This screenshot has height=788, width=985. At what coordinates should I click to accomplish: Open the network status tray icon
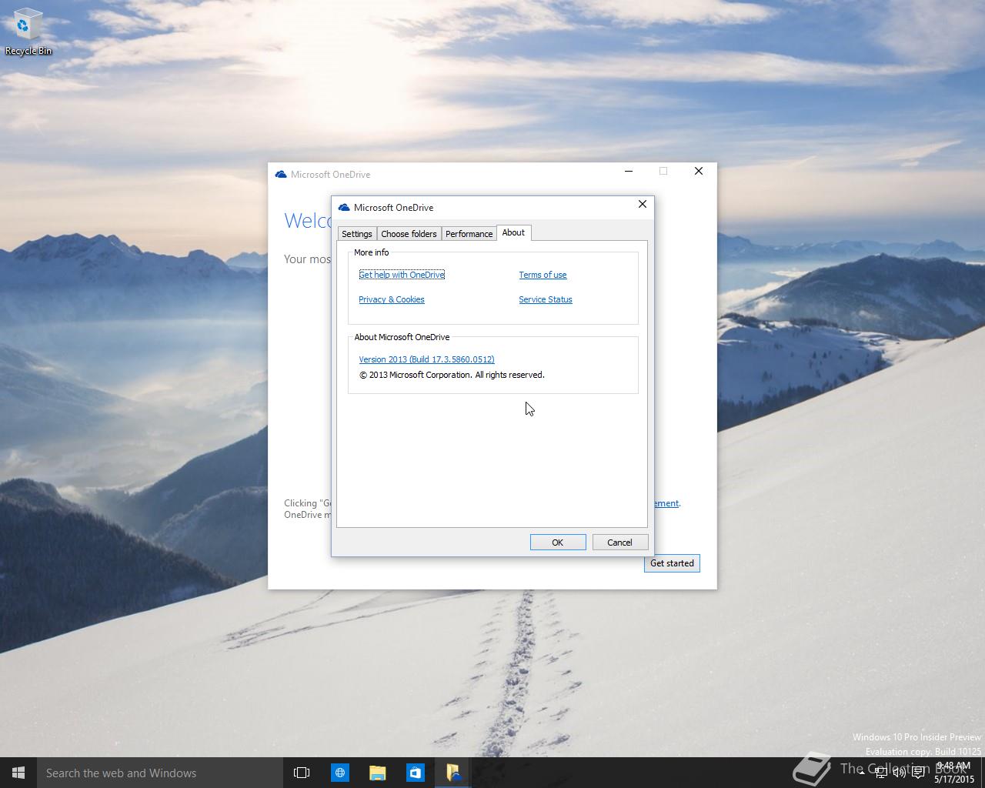(881, 773)
